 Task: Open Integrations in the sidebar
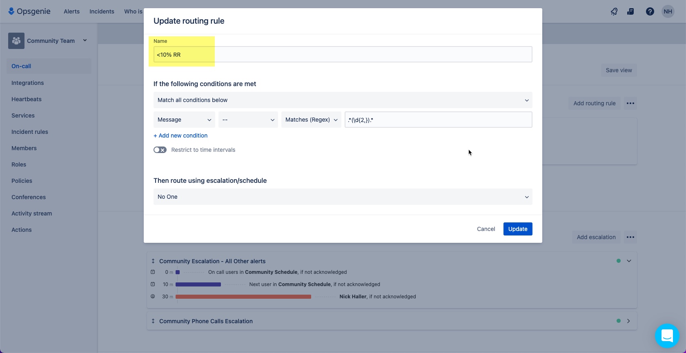point(27,83)
